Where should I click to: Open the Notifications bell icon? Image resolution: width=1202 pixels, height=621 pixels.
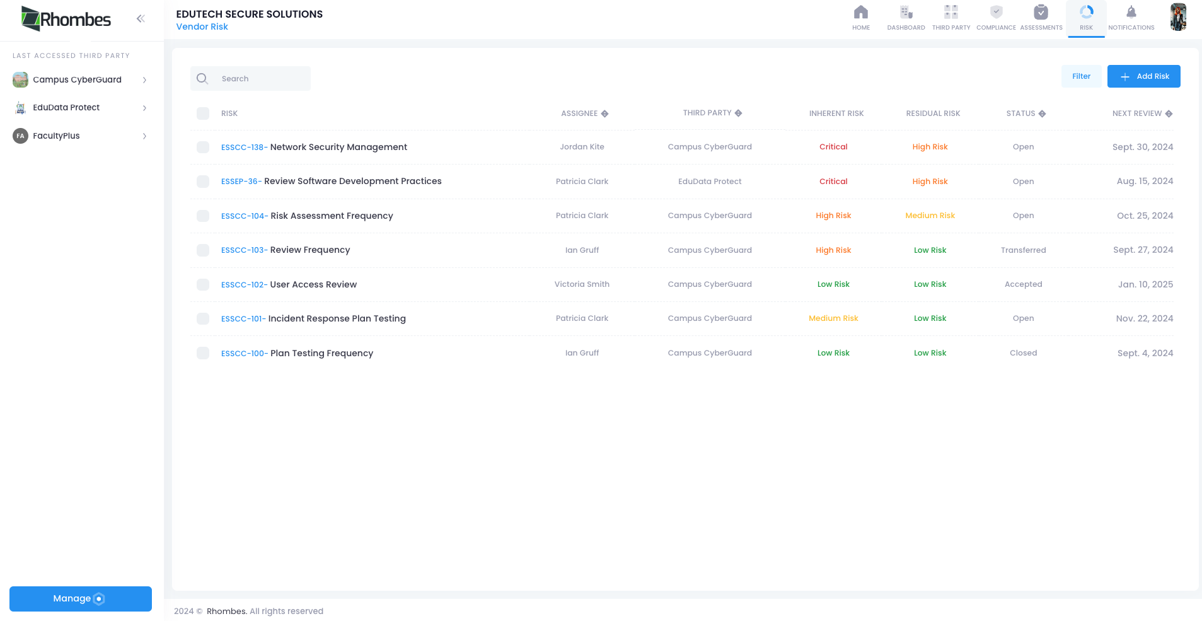point(1131,12)
